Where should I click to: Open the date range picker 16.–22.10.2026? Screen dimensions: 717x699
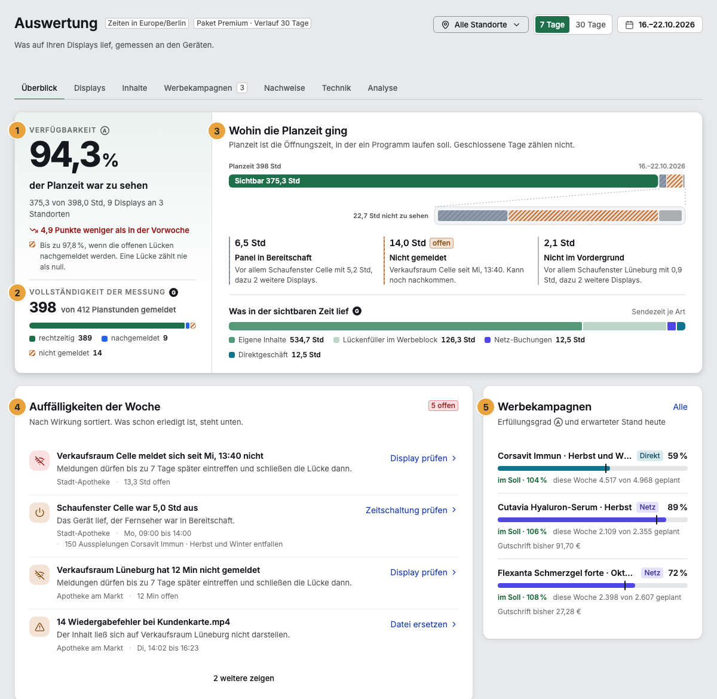pos(660,24)
